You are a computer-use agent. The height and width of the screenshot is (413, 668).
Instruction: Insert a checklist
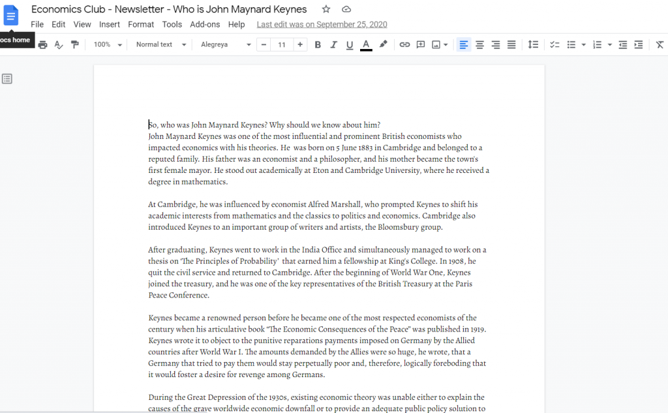554,45
